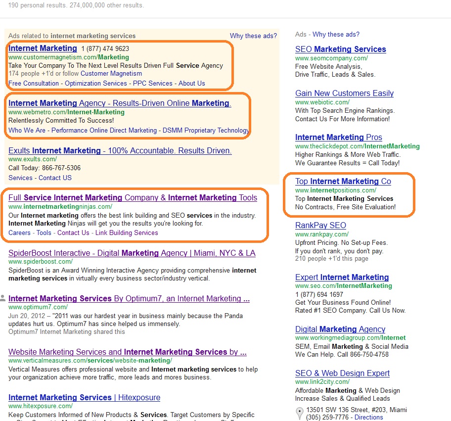The image size is (451, 421).
Task: Click the map pin icon beside Miami address
Action: tap(300, 414)
